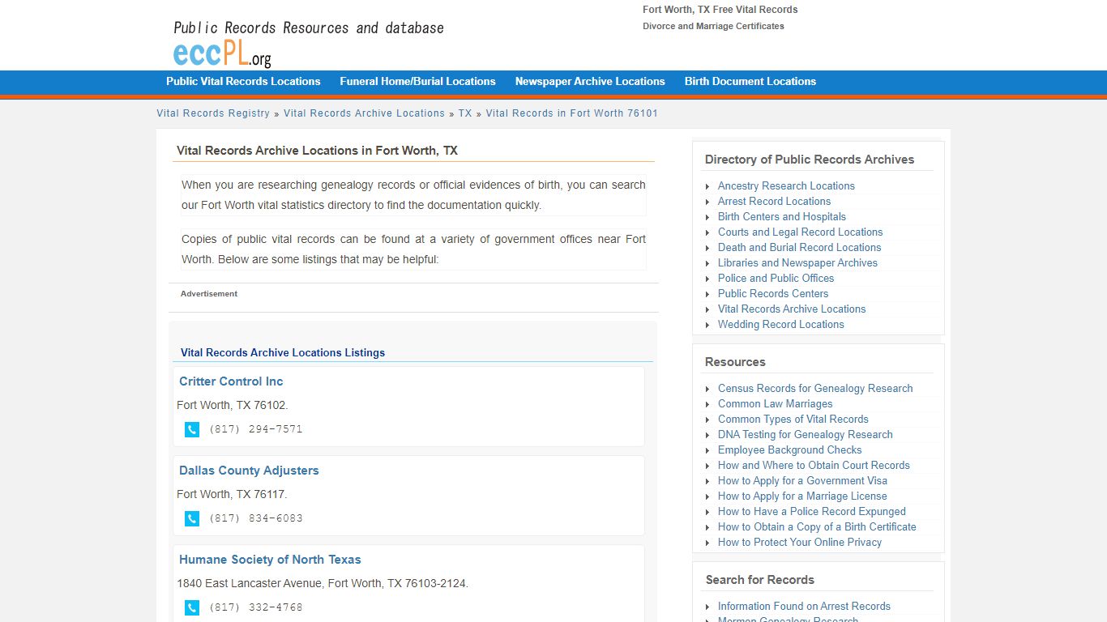The image size is (1107, 622).
Task: Open Ancestry Research Locations link
Action: (x=786, y=185)
